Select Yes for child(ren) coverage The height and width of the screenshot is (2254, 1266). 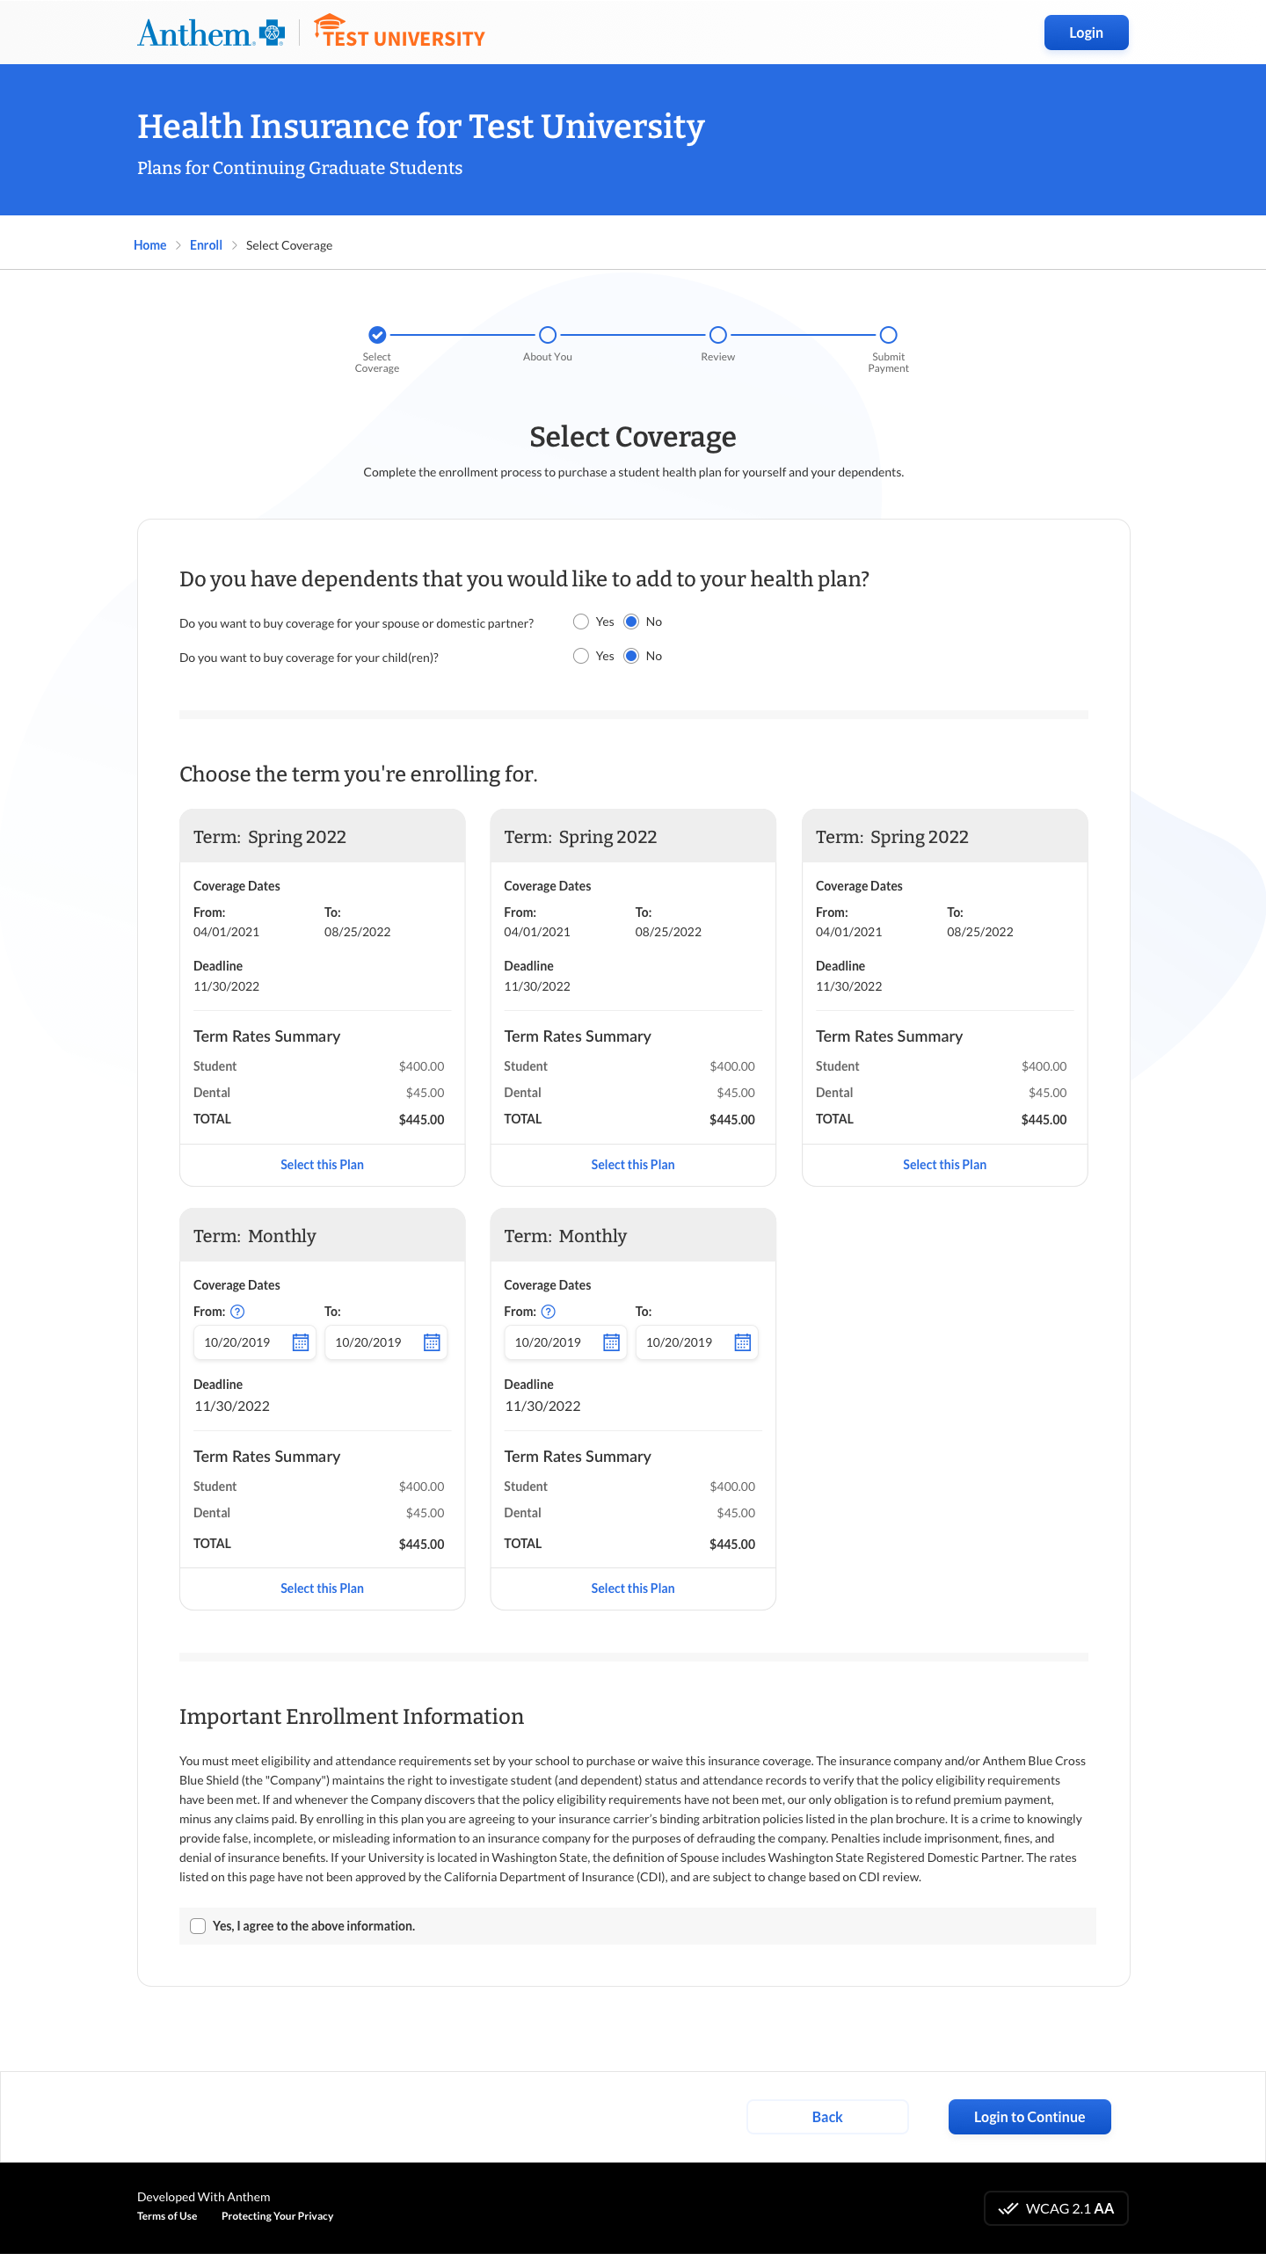pyautogui.click(x=581, y=656)
